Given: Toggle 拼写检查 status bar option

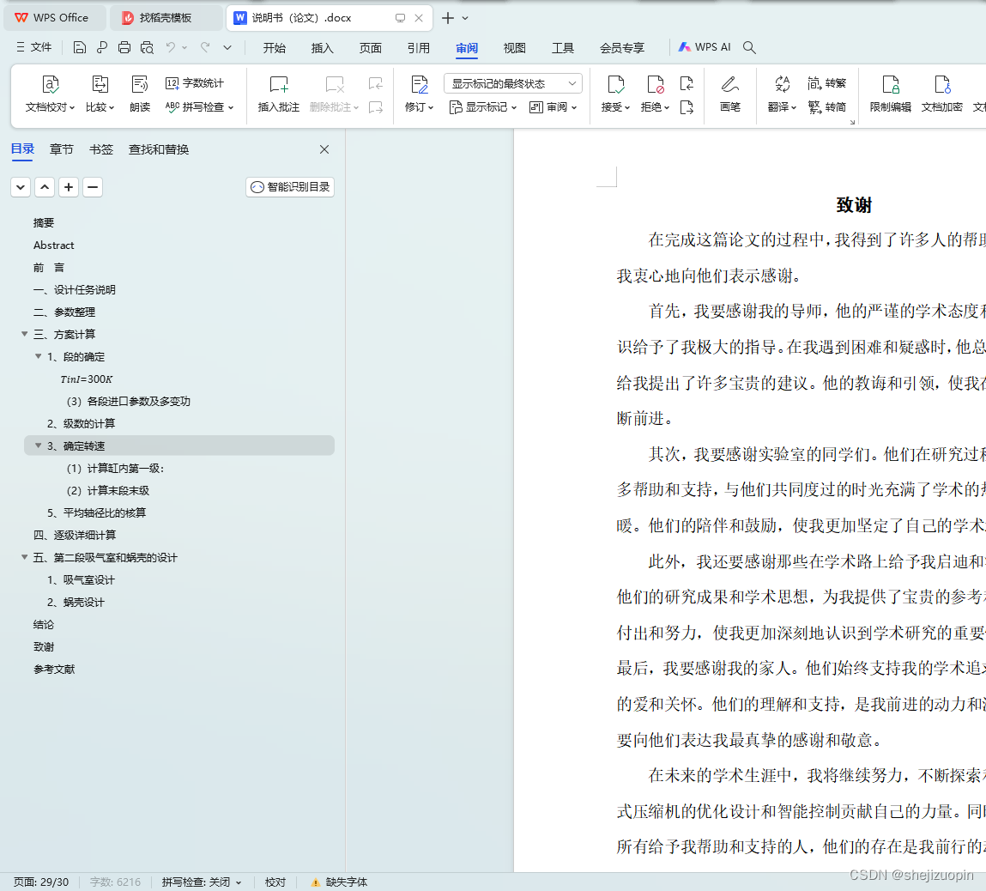Looking at the screenshot, I should tap(201, 882).
